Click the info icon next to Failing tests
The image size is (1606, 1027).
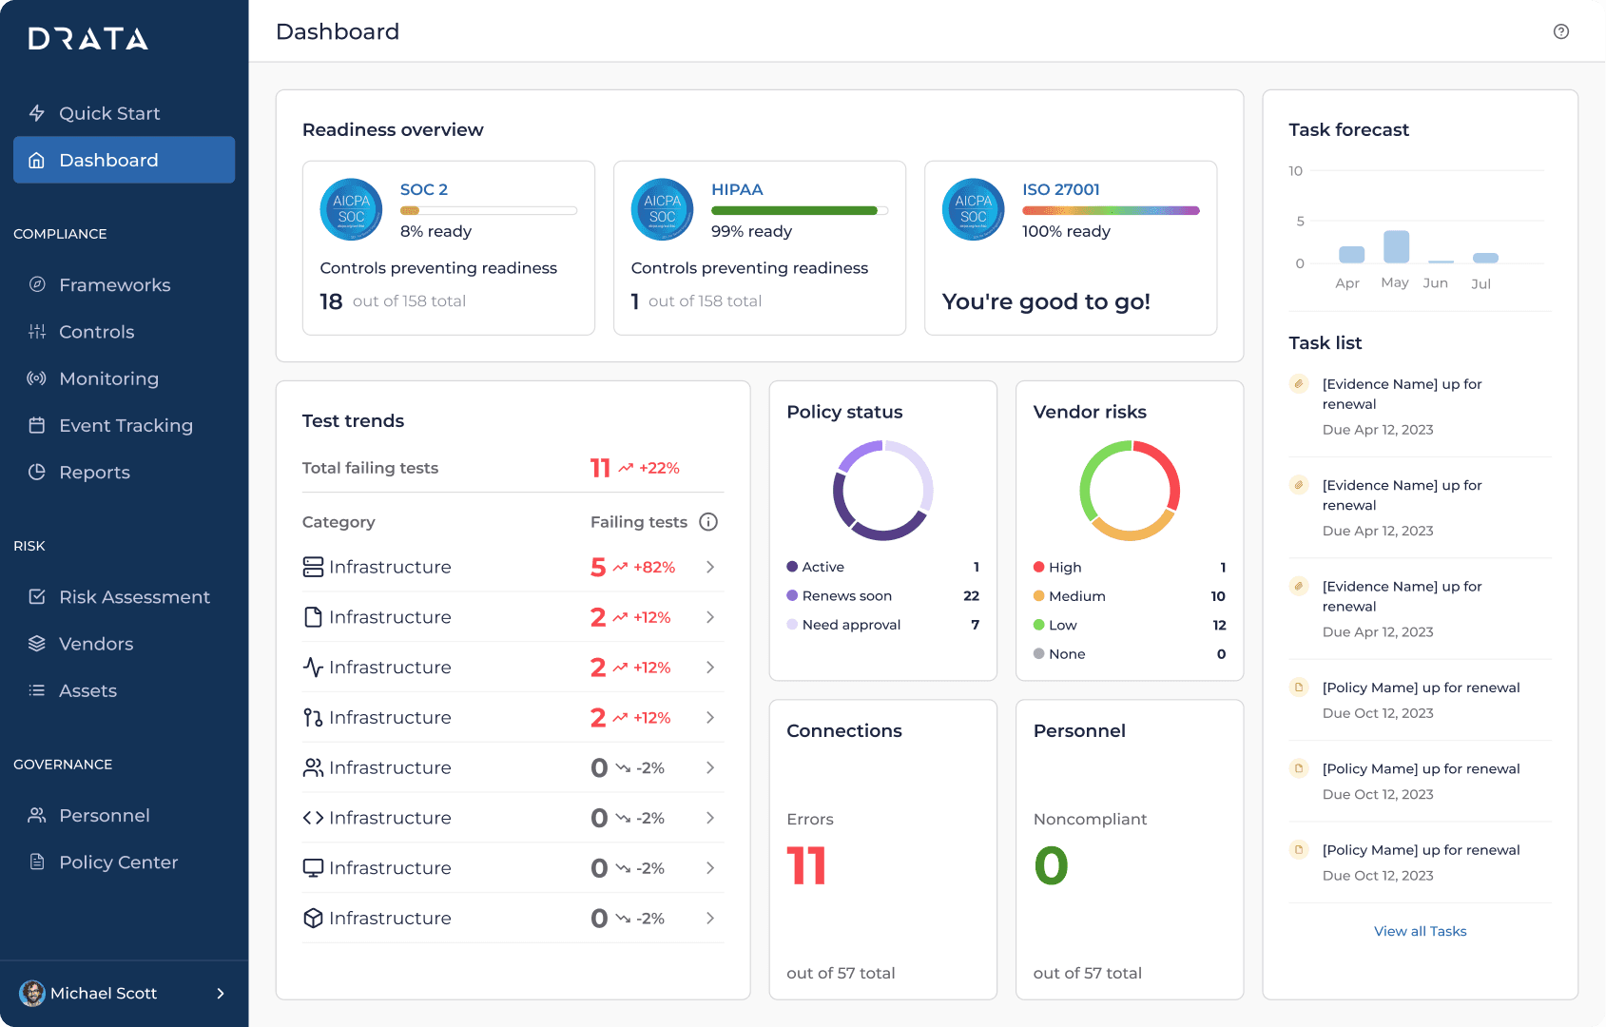click(708, 521)
